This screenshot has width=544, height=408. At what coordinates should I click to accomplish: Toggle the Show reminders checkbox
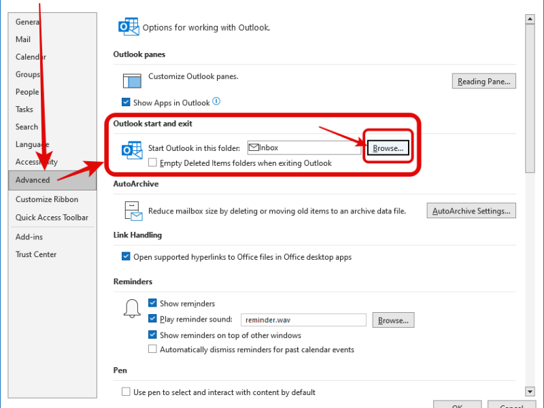(152, 303)
